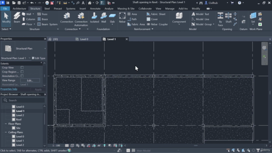Click the Project Browser search field
This screenshot has width=272, height=153.
coord(23,100)
